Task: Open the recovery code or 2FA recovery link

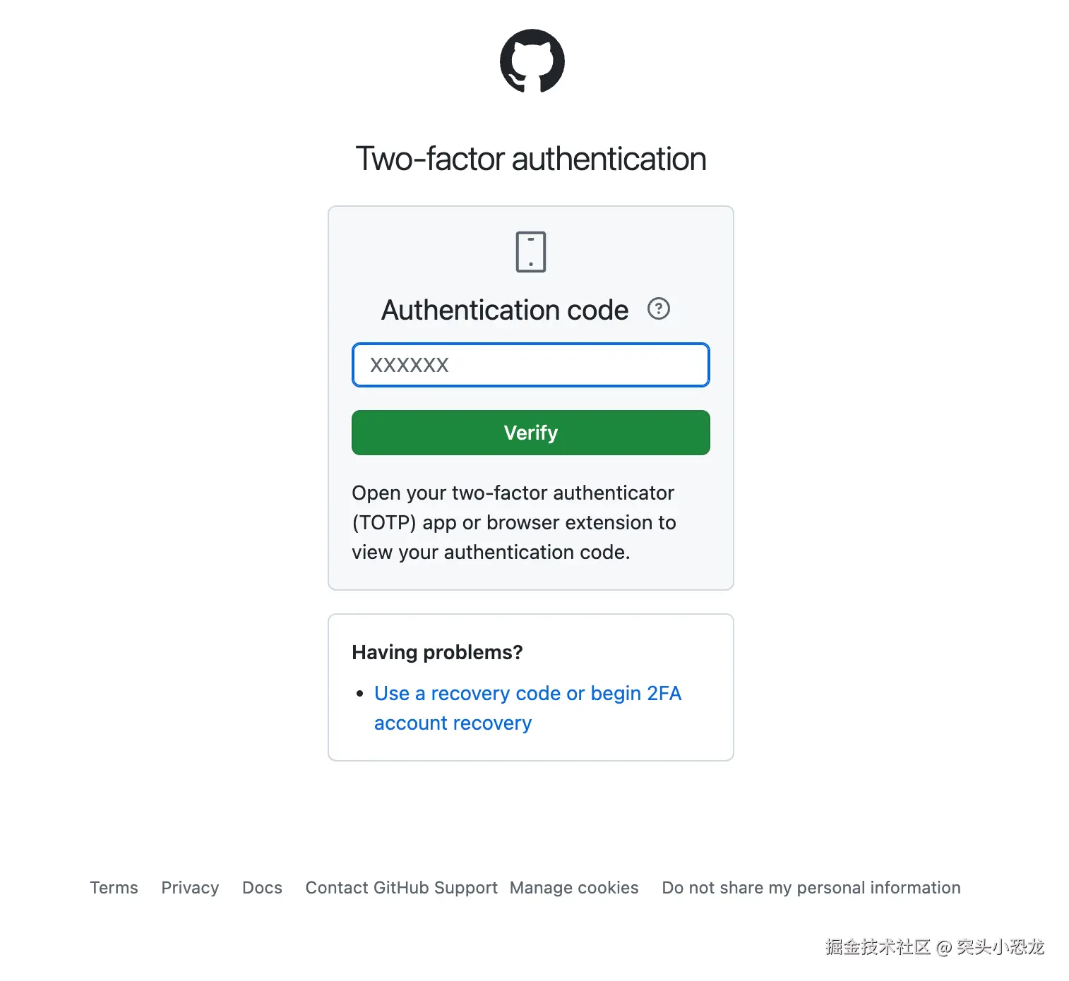Action: click(527, 694)
